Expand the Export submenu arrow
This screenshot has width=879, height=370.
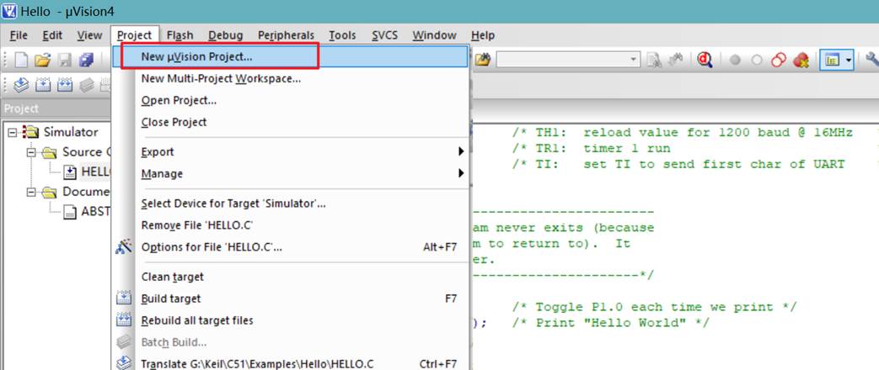[x=461, y=151]
